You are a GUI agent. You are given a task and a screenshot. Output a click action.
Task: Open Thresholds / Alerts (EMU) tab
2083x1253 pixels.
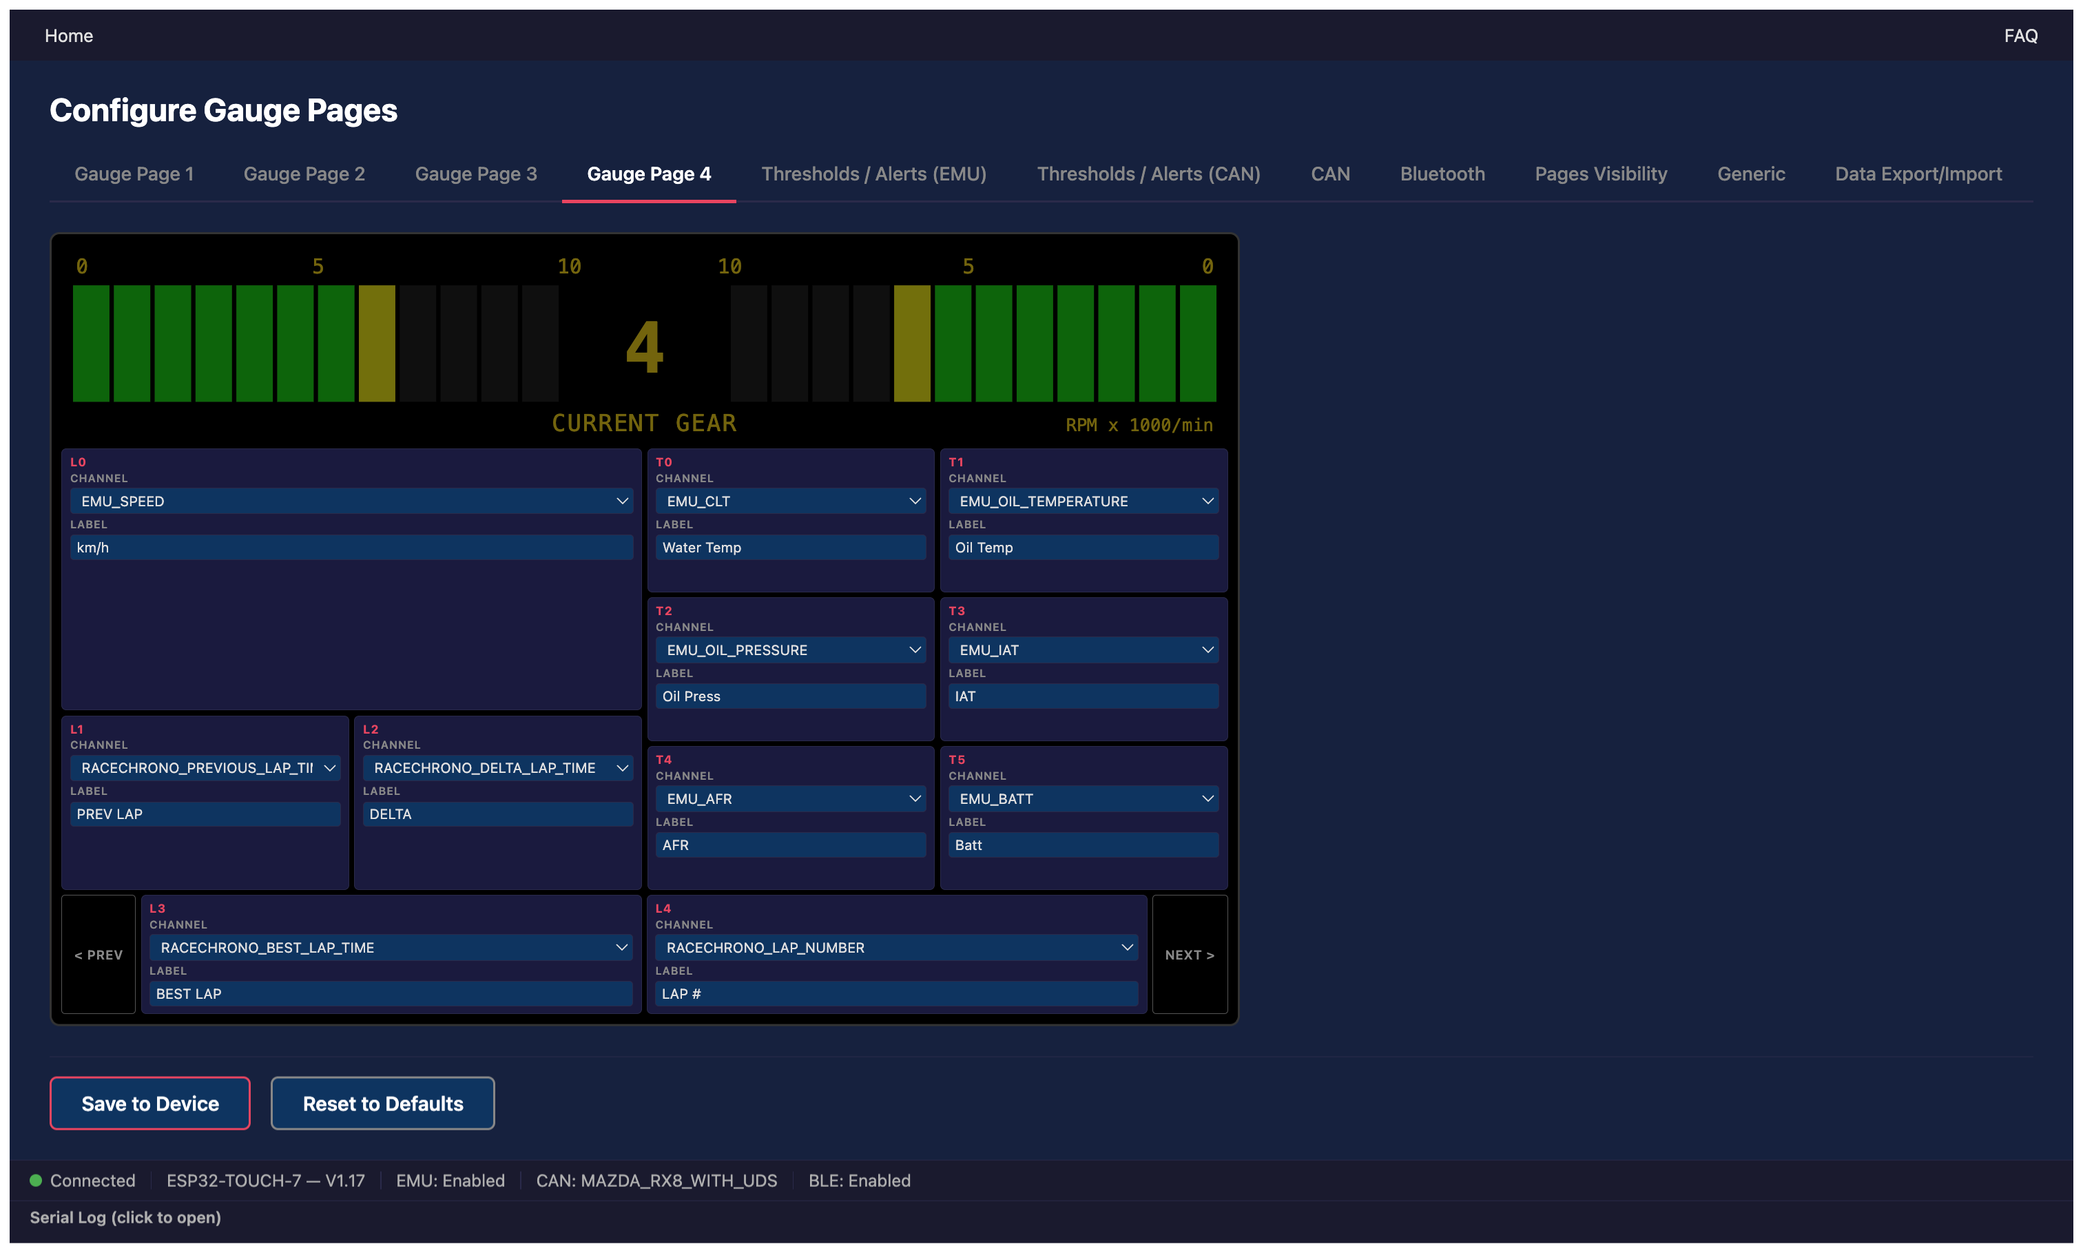(874, 174)
